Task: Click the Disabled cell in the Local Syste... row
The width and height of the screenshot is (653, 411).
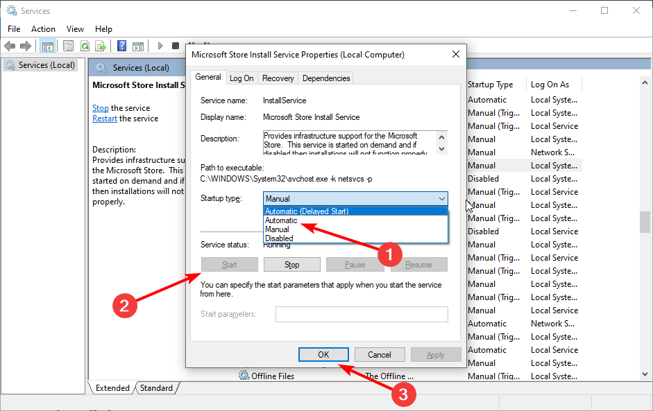Action: click(483, 179)
